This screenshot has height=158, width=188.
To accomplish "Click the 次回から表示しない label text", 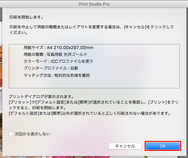I will pyautogui.click(x=32, y=134).
